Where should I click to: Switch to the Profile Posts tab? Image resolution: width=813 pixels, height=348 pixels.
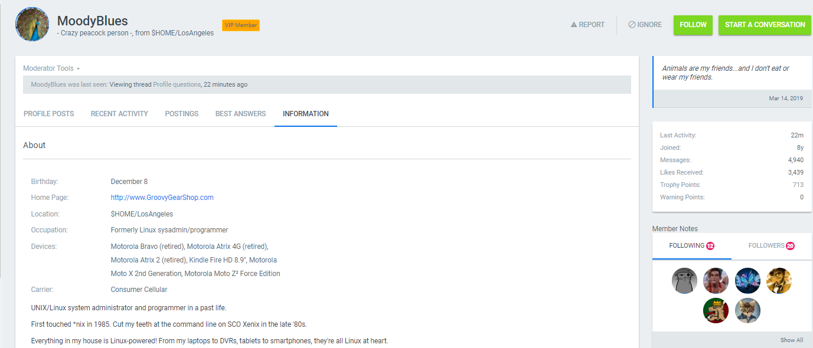point(48,114)
